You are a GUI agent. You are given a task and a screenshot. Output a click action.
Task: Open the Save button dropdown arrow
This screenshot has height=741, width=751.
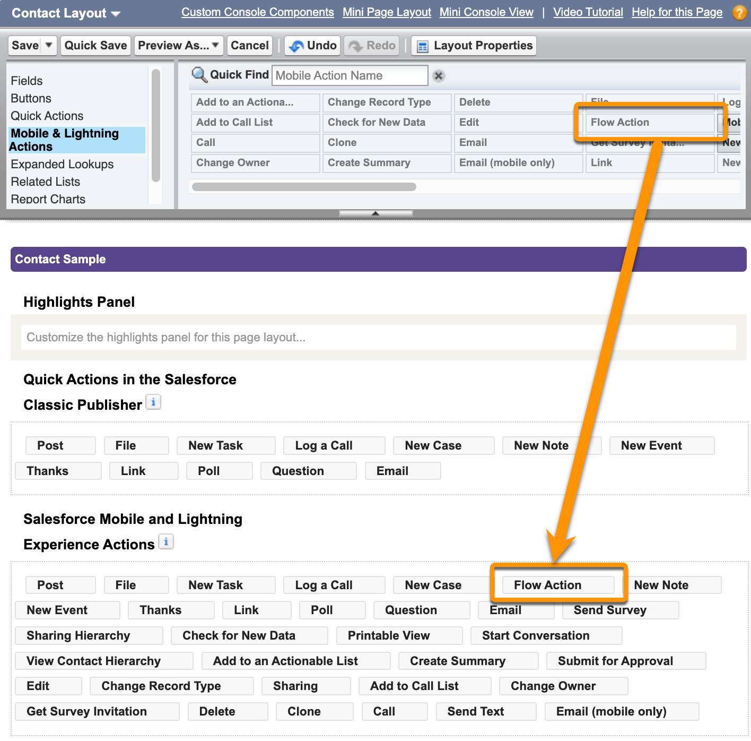(49, 45)
